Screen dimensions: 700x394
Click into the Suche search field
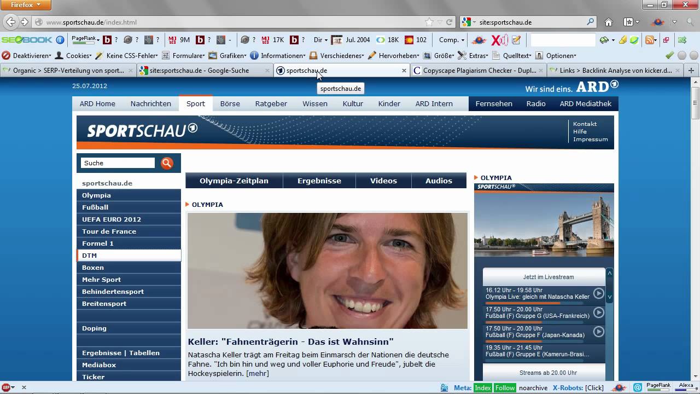[118, 163]
